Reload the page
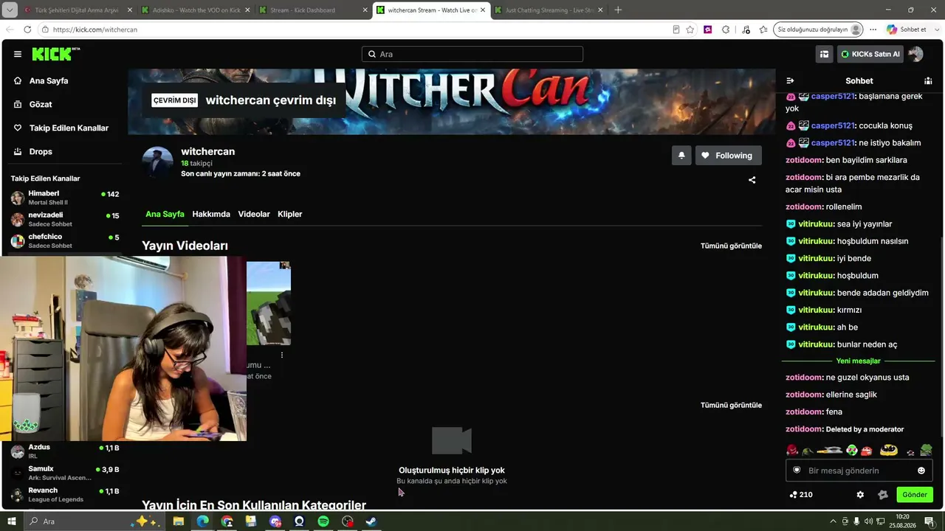Screen dimensions: 945x531 click(x=27, y=29)
